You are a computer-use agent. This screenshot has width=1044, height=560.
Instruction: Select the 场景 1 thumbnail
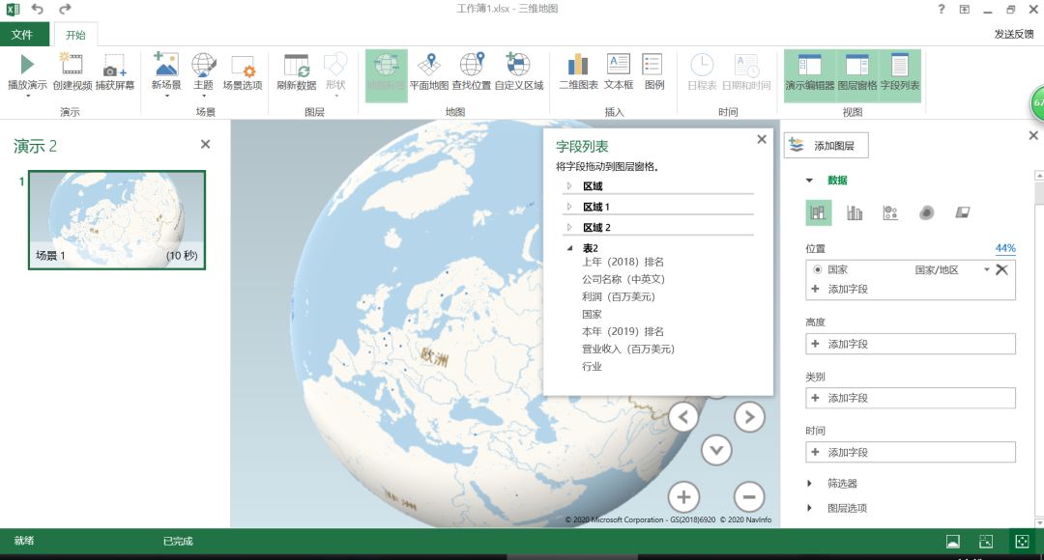tap(117, 220)
